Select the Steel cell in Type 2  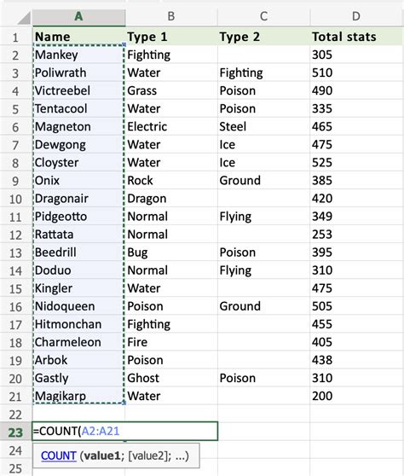pyautogui.click(x=264, y=126)
